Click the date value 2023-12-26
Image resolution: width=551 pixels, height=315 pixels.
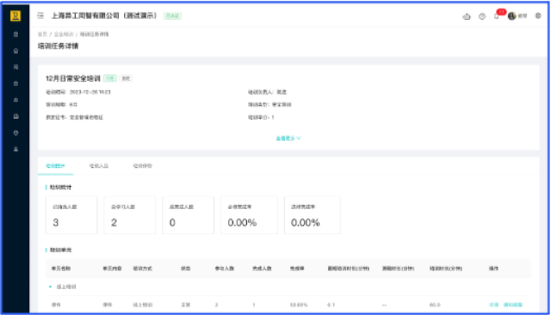point(90,92)
